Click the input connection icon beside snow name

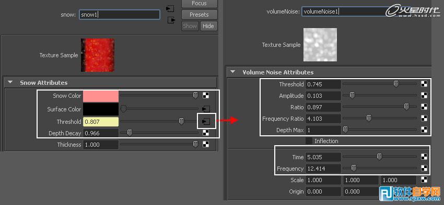coord(170,8)
